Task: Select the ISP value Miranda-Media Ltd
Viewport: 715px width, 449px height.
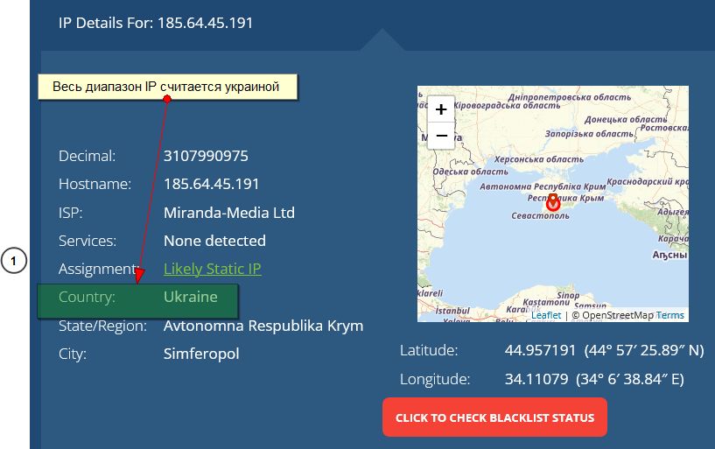Action: click(x=229, y=213)
